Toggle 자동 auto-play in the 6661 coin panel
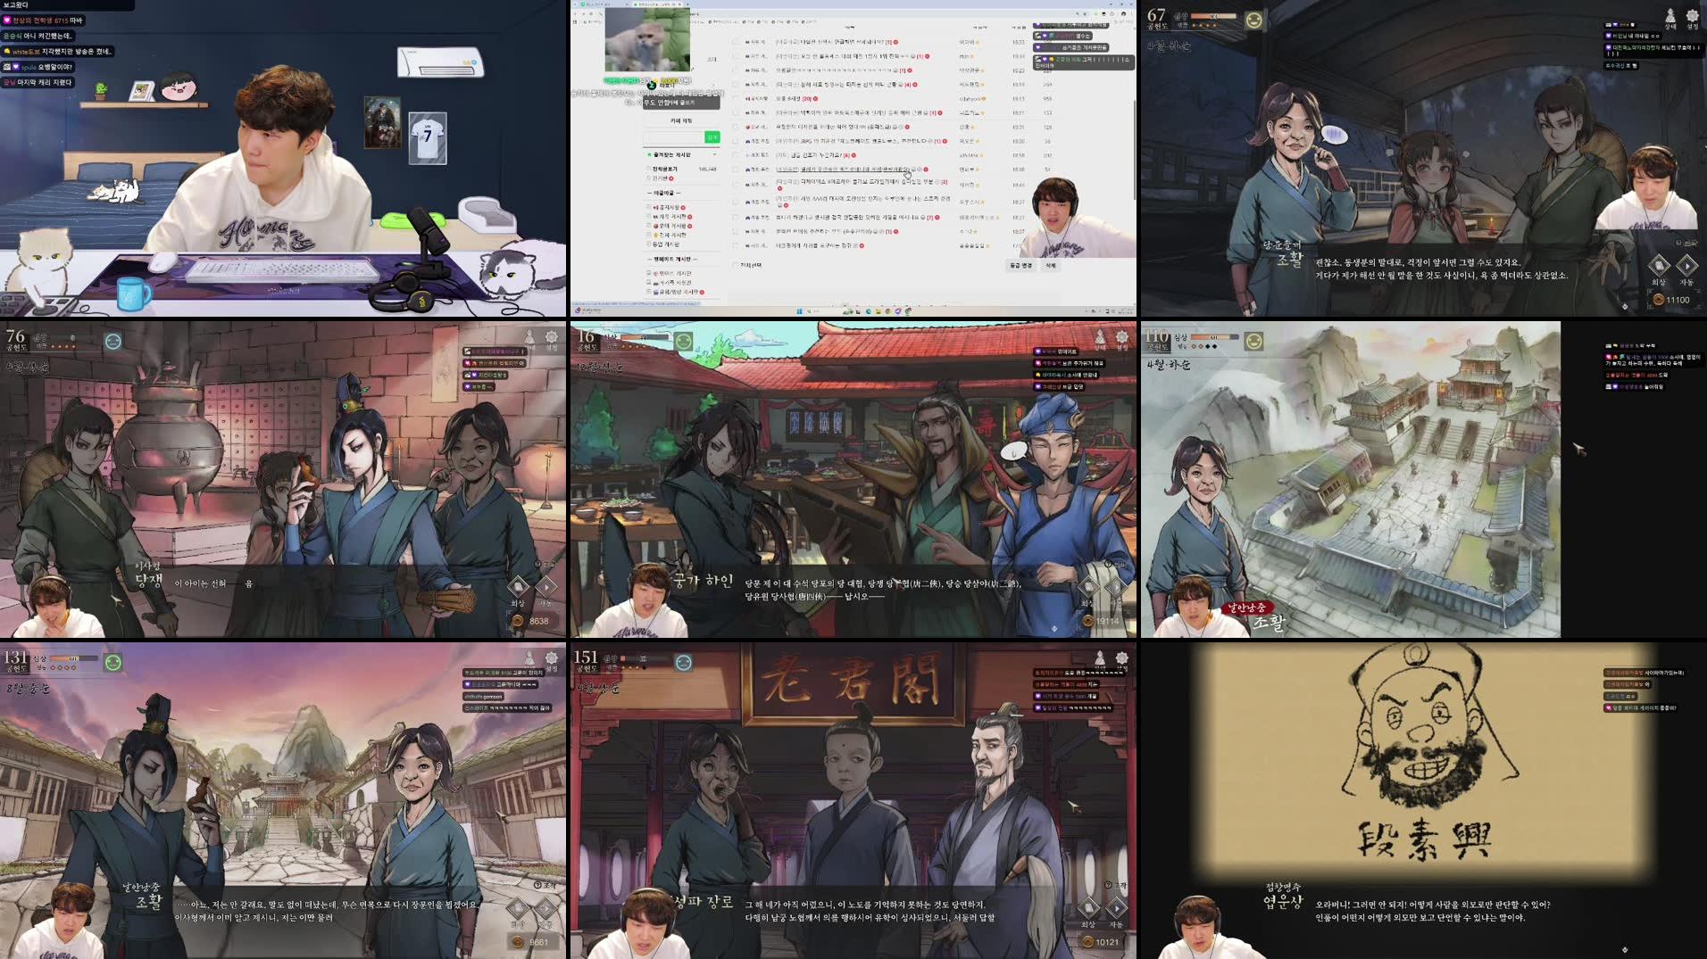Viewport: 1707px width, 959px height. coord(546,912)
